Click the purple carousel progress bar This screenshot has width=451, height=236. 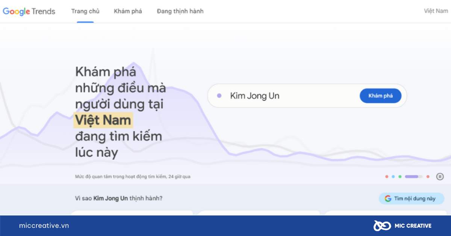(413, 176)
